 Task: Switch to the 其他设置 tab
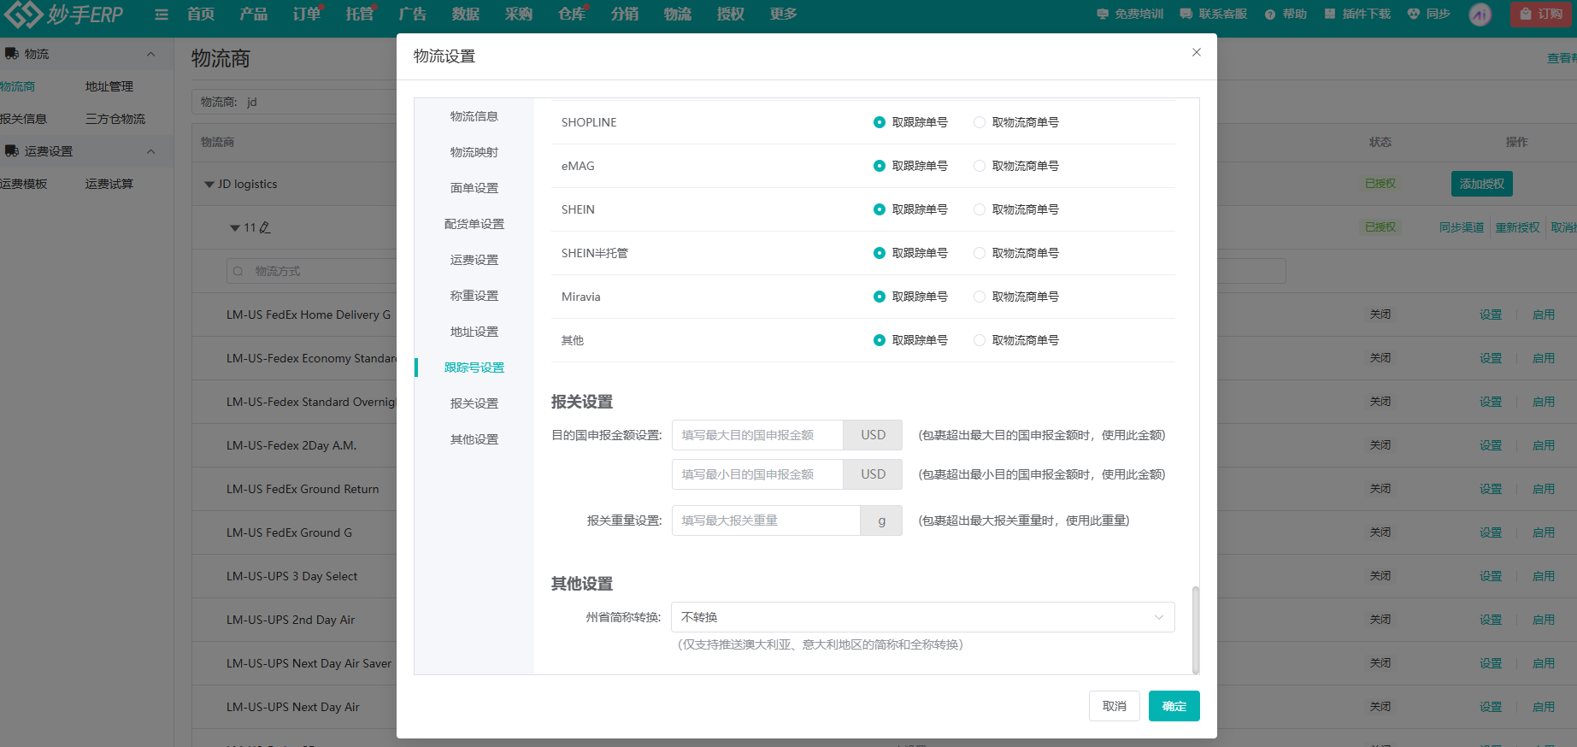[474, 439]
